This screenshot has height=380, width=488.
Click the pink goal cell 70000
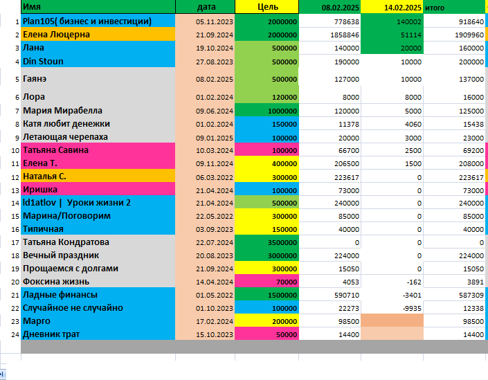[266, 281]
